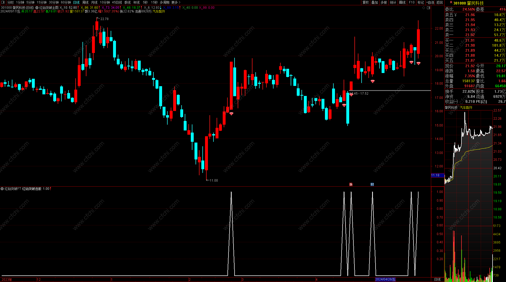
Task: Switch to 1分钟 period
Action: click(20, 2)
